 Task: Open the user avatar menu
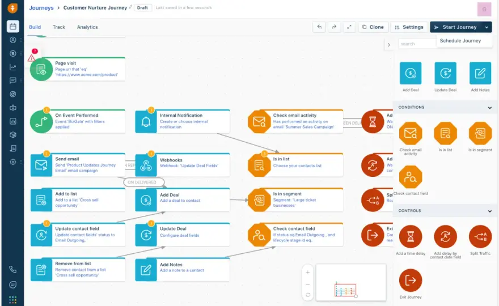click(484, 9)
